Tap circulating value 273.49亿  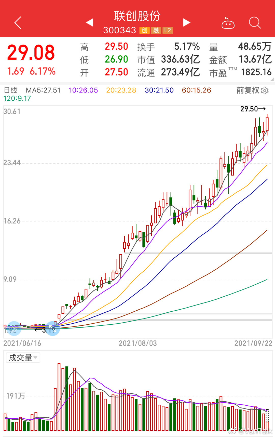pyautogui.click(x=180, y=72)
